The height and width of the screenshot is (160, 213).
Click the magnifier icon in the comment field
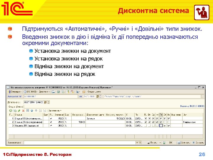[140, 143]
